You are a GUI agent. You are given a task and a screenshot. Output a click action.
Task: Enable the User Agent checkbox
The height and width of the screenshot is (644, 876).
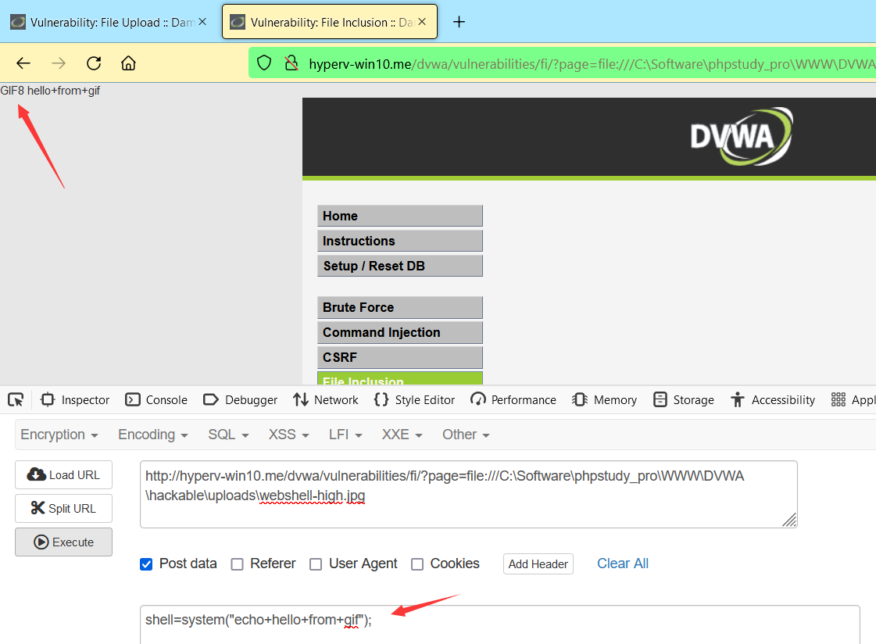(x=316, y=564)
